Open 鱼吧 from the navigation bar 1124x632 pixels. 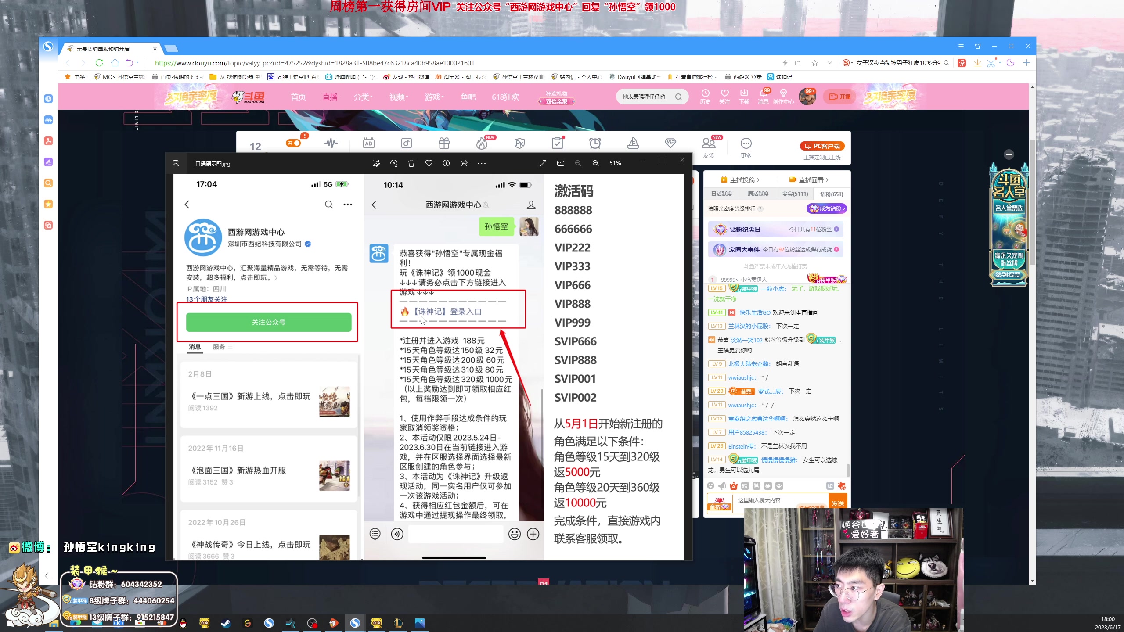tap(468, 97)
